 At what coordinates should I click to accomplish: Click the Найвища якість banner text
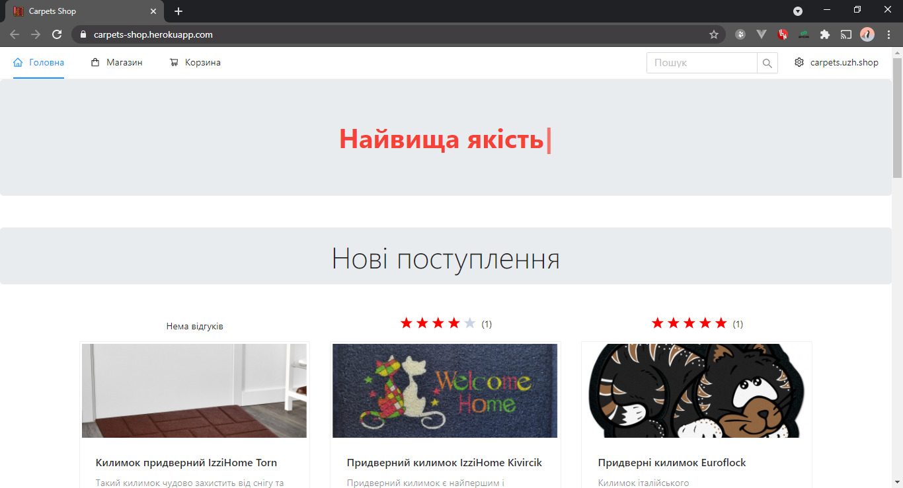click(442, 139)
